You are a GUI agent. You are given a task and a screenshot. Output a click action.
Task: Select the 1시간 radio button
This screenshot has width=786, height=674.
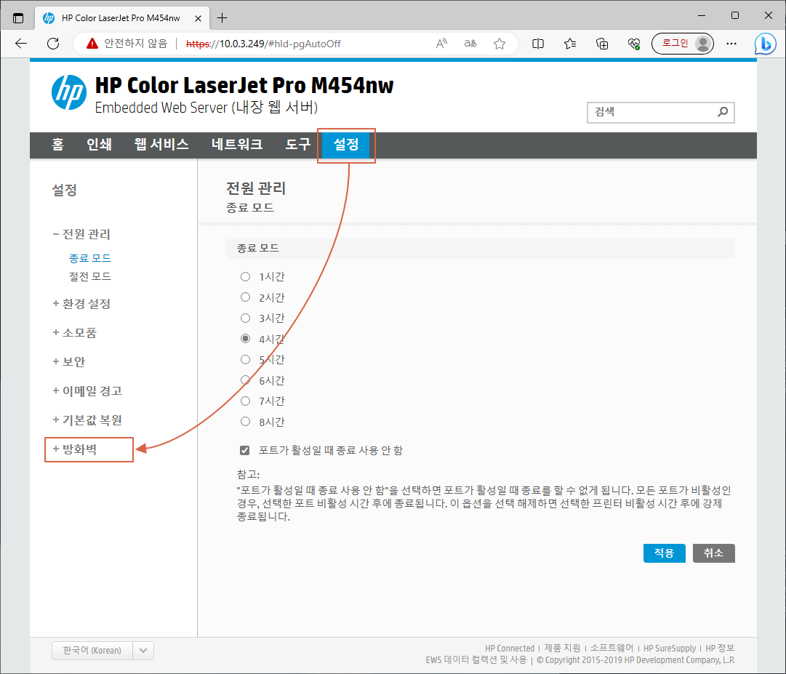click(245, 276)
